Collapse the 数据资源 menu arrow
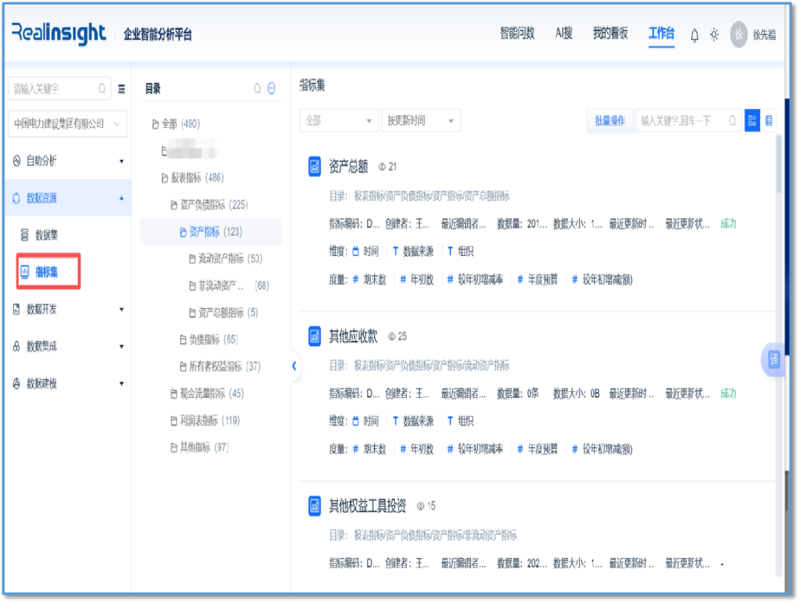800x603 pixels. 121,198
